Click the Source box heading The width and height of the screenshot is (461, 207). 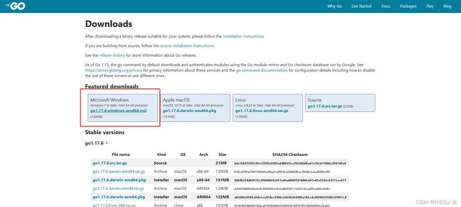coord(315,100)
